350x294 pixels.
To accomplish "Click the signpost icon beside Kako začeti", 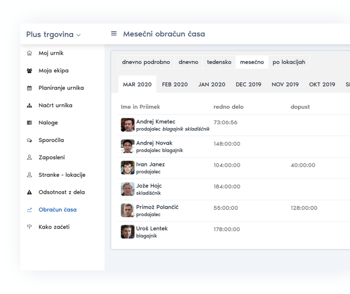I will [29, 227].
